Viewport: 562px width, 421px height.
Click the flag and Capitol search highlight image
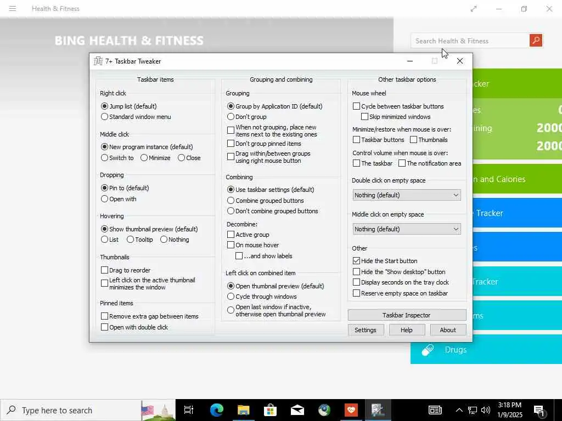click(158, 410)
